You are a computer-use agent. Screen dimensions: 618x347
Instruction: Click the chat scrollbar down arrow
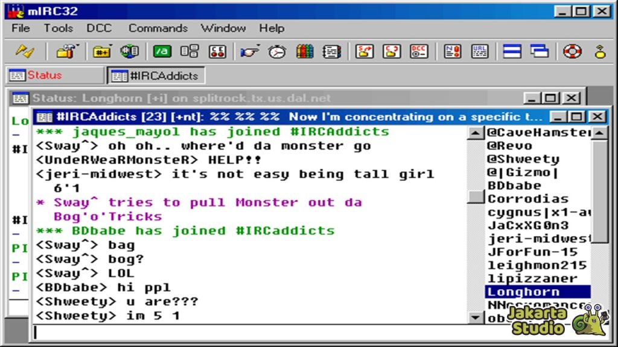click(x=476, y=317)
